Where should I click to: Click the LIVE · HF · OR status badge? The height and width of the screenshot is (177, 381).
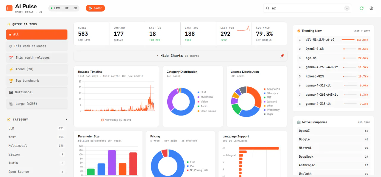pos(64,8)
